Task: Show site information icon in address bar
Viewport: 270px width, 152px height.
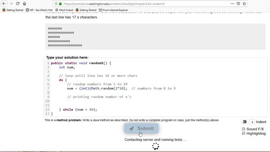Action: click(x=56, y=4)
